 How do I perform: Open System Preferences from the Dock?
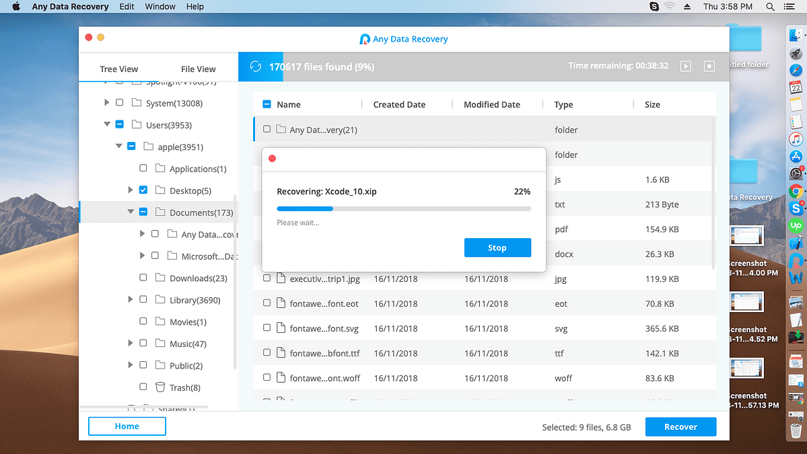(796, 174)
